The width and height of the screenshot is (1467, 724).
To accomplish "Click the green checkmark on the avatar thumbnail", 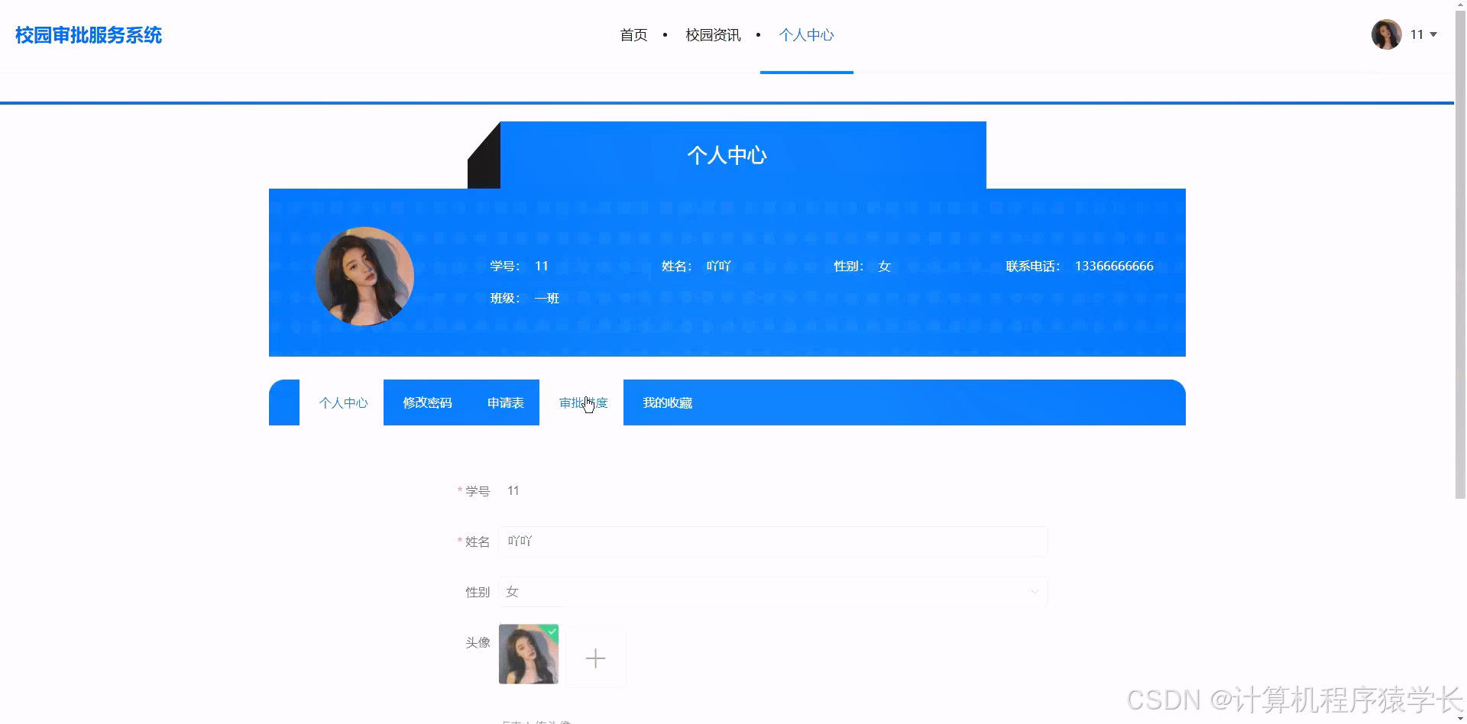I will [552, 631].
